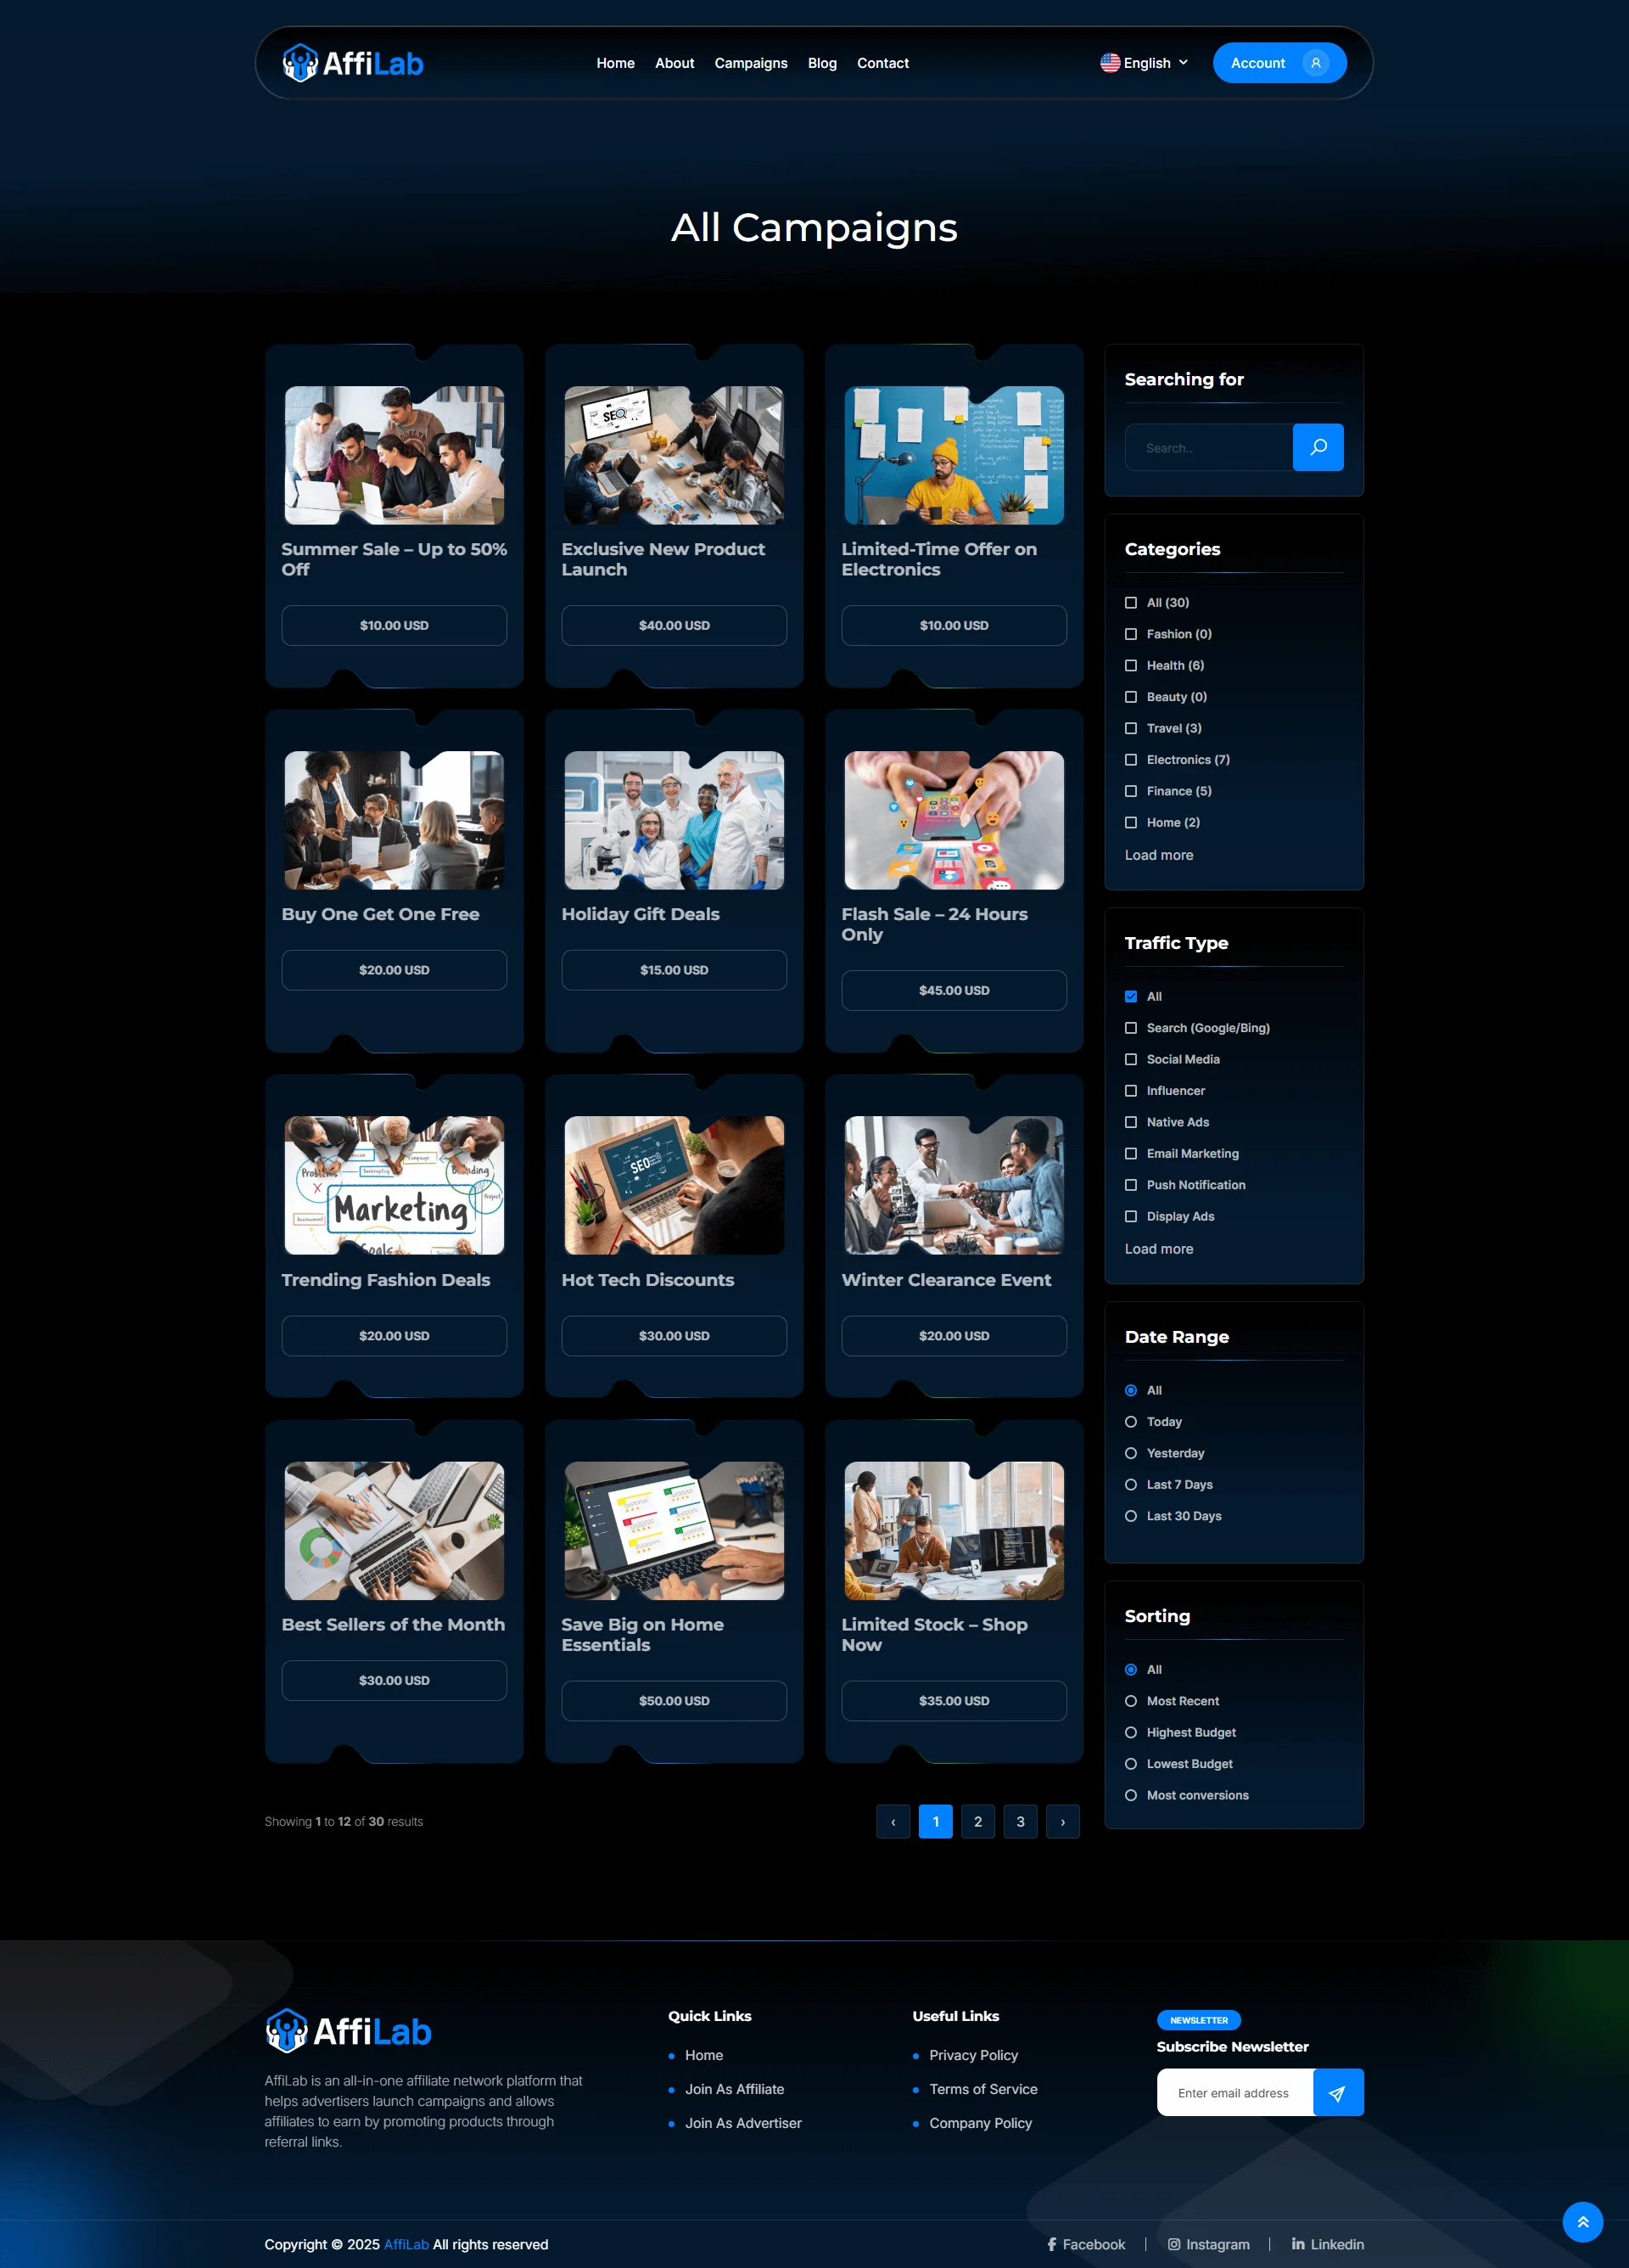Click the user icon in Account button
The height and width of the screenshot is (2268, 1629).
pyautogui.click(x=1315, y=63)
